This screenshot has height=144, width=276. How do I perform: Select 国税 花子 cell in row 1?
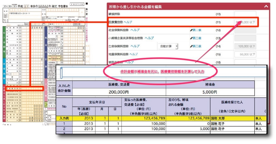click(x=232, y=124)
